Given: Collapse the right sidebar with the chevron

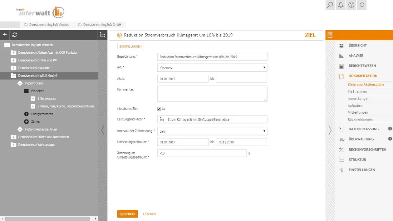Looking at the screenshot, I should (330, 130).
